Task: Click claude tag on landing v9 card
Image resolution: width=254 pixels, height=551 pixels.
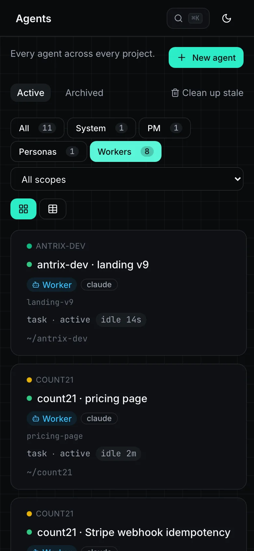Action: (99, 285)
